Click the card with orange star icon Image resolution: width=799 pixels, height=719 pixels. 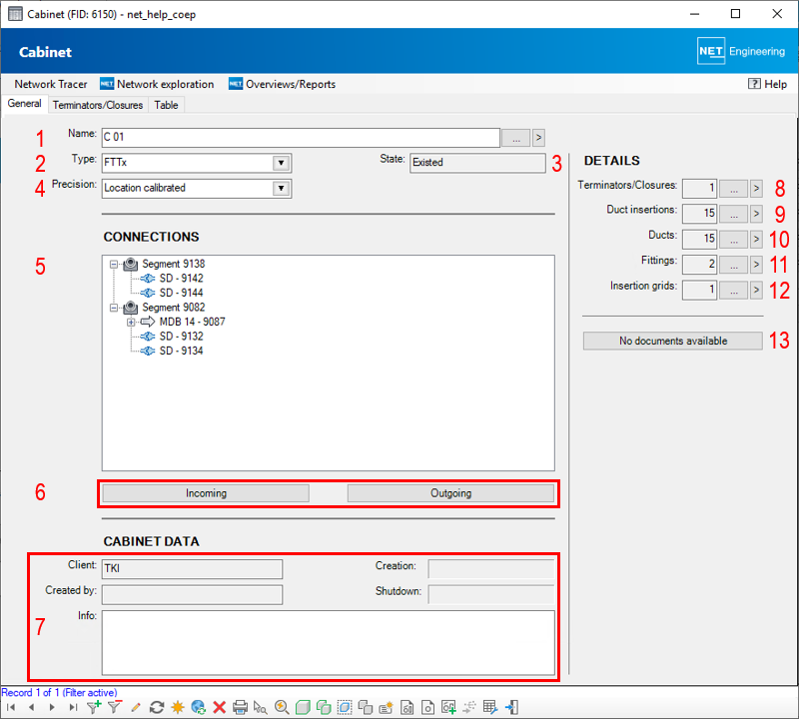387,707
